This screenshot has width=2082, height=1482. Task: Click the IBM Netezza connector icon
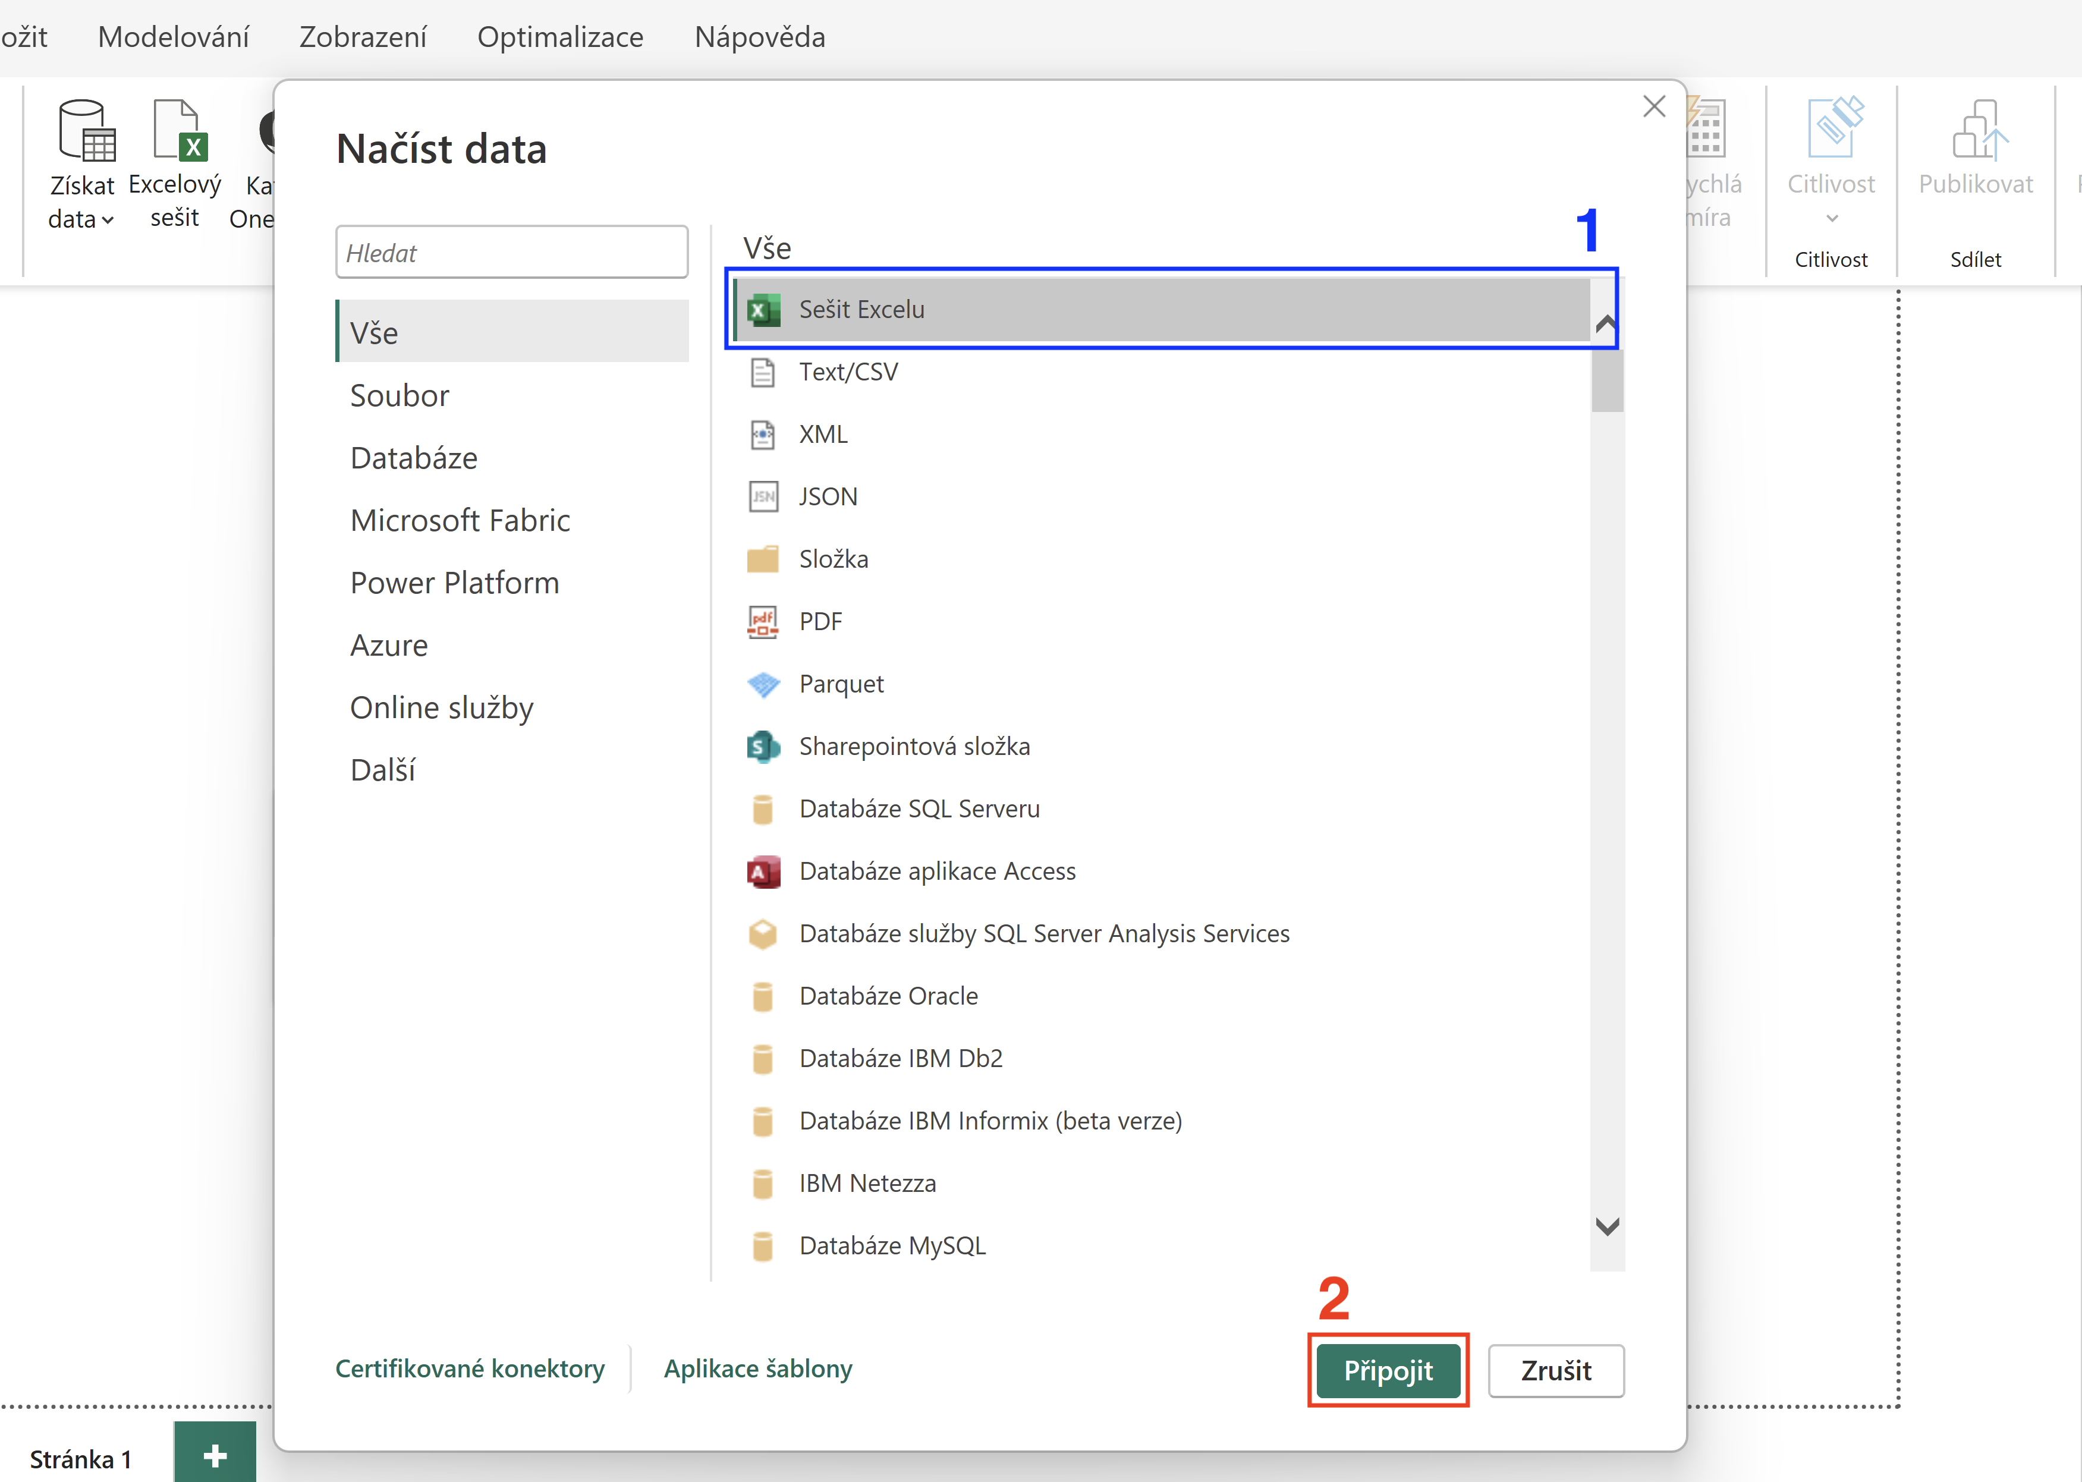coord(763,1184)
